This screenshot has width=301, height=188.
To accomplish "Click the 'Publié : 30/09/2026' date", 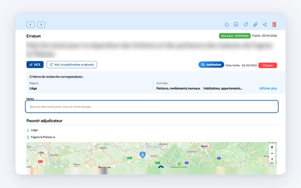I will [x=265, y=36].
